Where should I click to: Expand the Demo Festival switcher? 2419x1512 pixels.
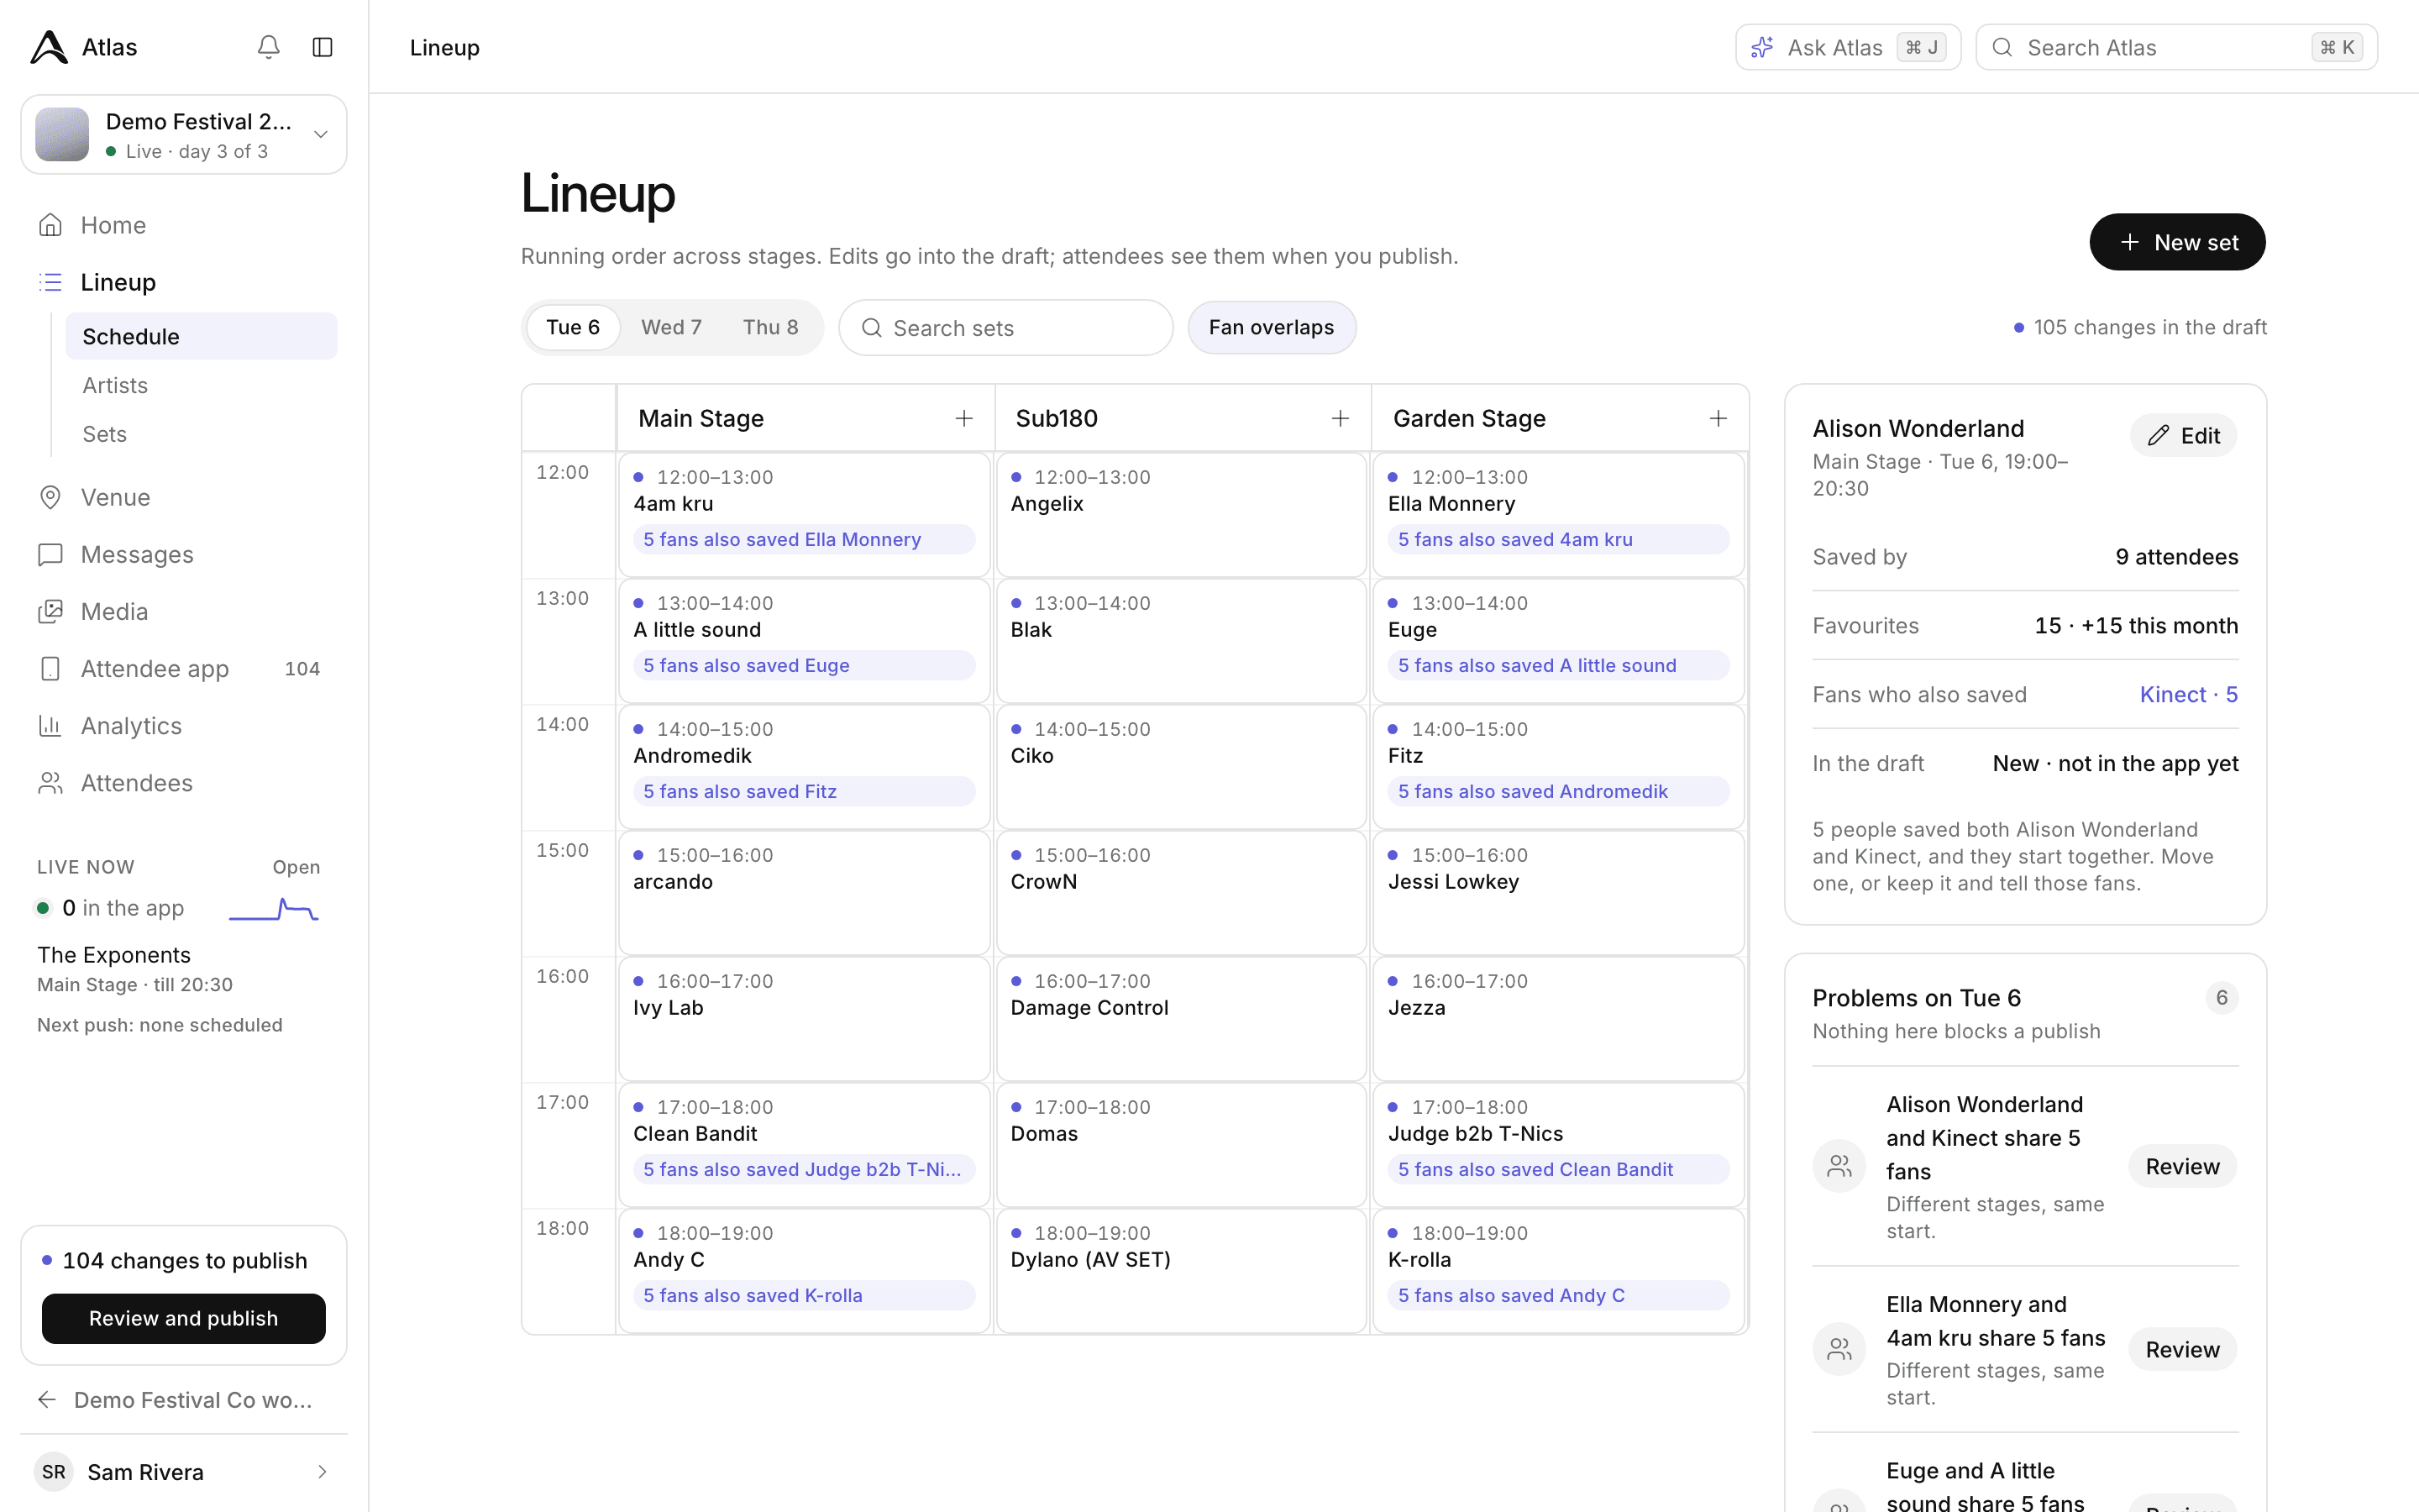pos(184,134)
